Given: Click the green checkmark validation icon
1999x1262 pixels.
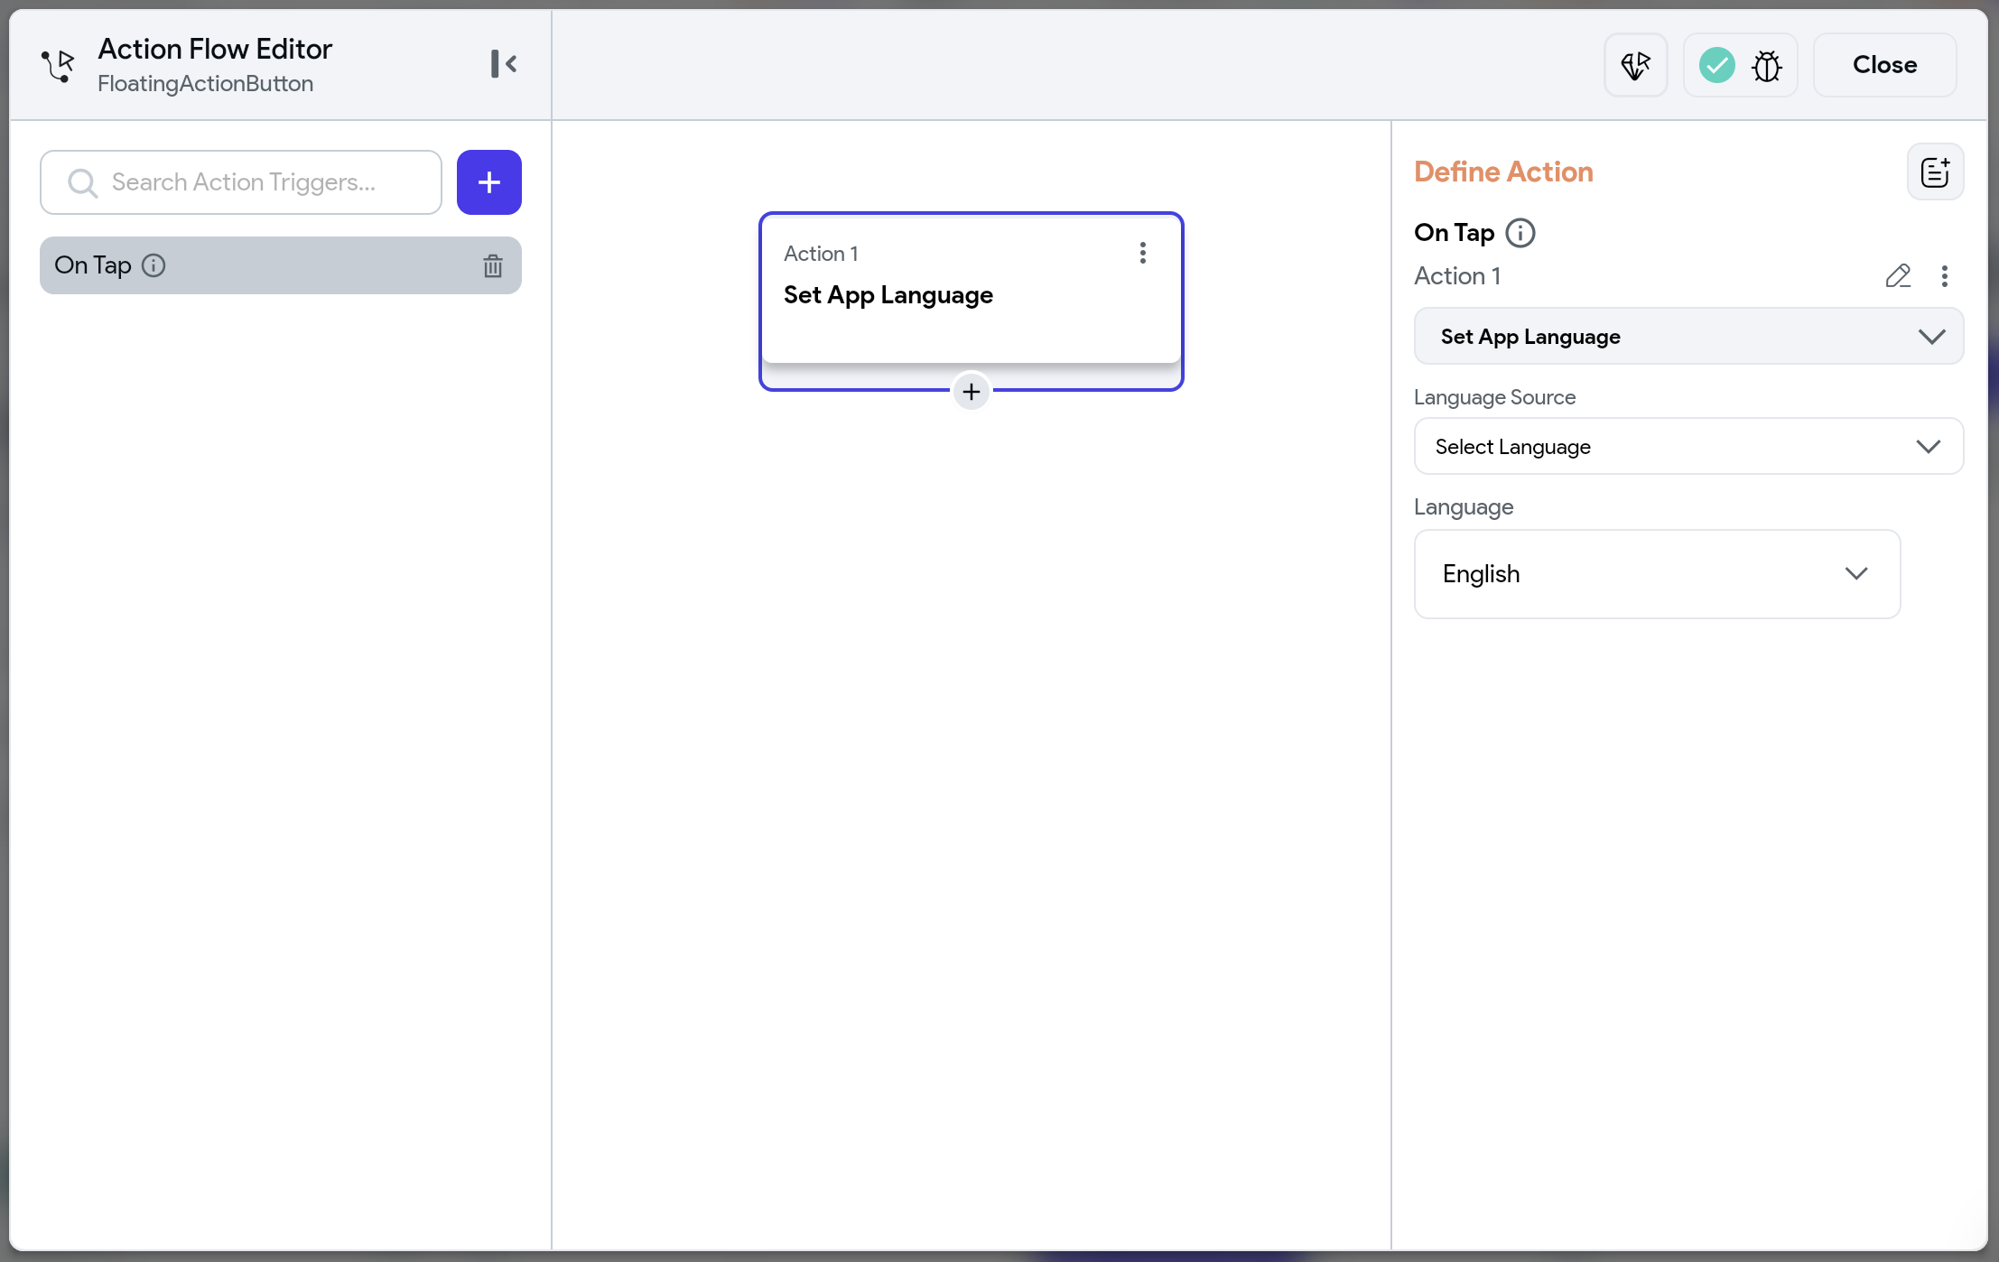Looking at the screenshot, I should pos(1717,64).
